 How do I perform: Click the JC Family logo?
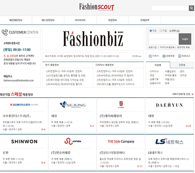[121, 105]
